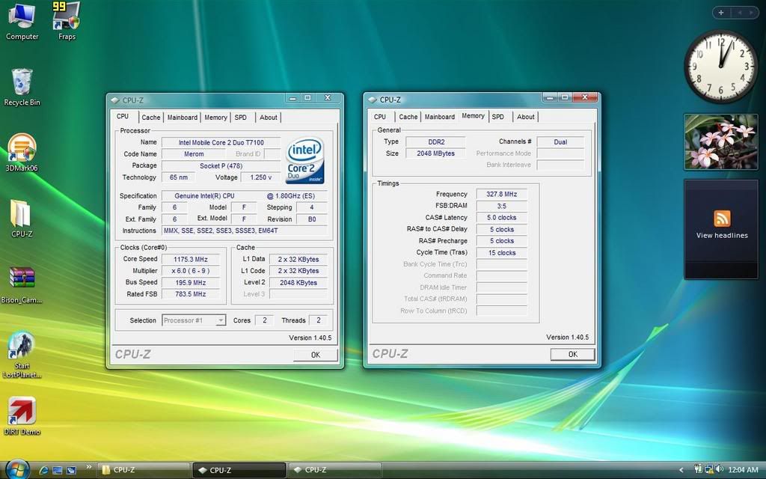Click the FSB:DRAM ratio value 3:5

(502, 206)
